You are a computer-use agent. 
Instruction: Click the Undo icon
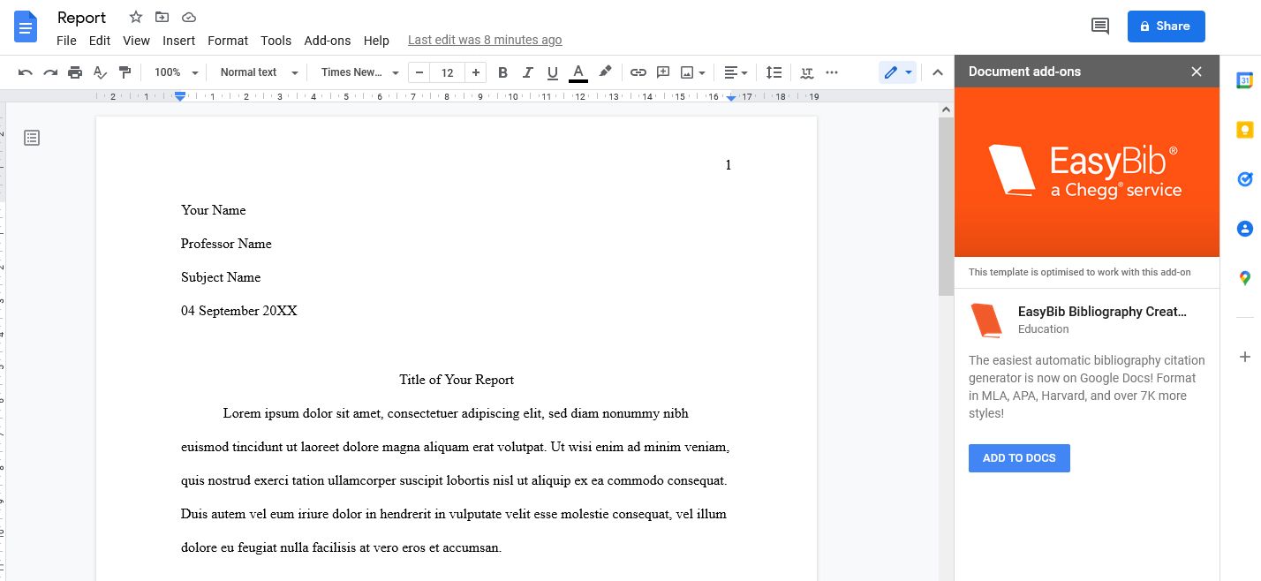tap(25, 72)
